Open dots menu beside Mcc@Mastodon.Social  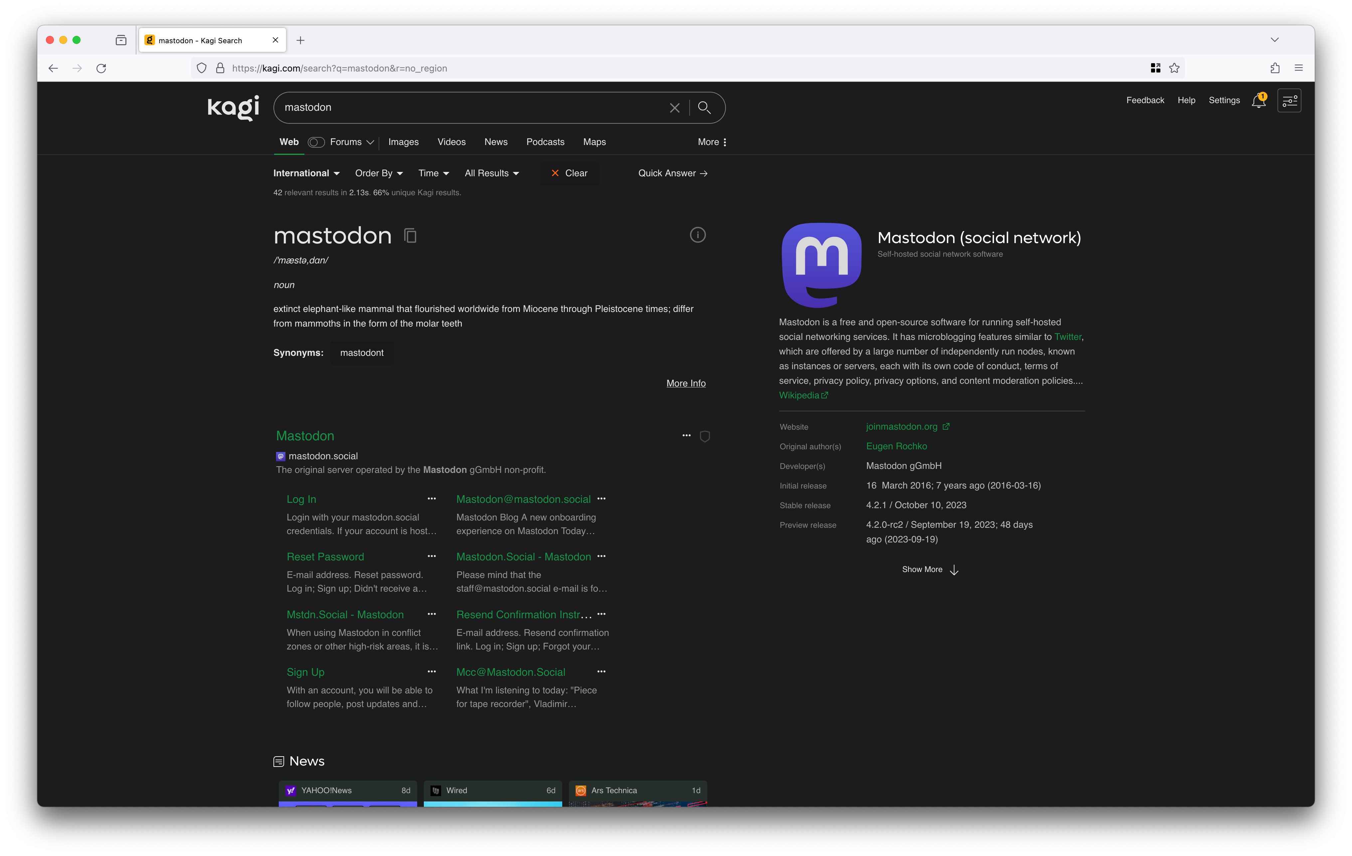pyautogui.click(x=601, y=671)
